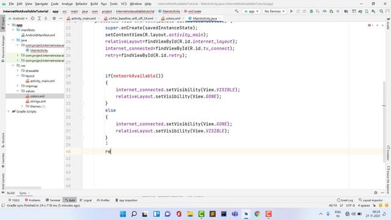Open File Explorer from taskbar
The width and height of the screenshot is (391, 220).
(190, 214)
